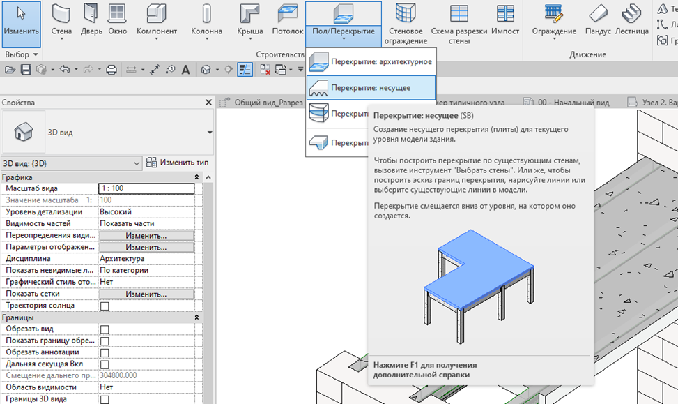
Task: Pick Схема разрезки стены tool
Action: 459,24
